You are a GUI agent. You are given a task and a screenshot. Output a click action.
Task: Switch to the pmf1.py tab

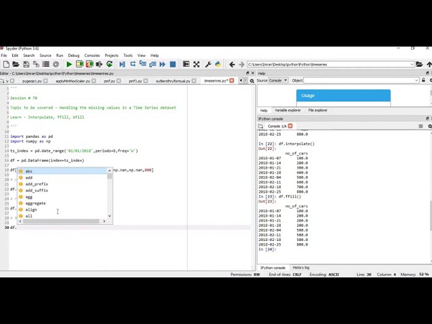pos(135,81)
